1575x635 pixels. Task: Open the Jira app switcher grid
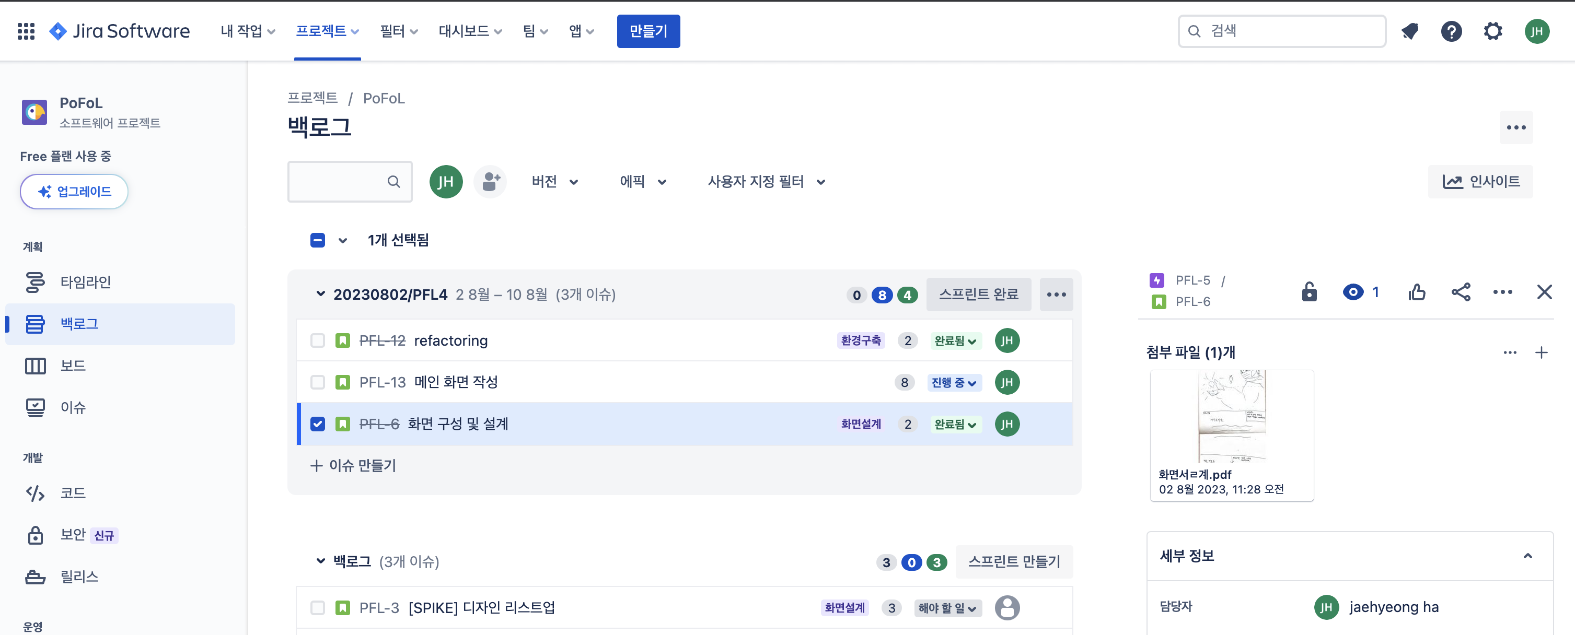click(x=26, y=31)
